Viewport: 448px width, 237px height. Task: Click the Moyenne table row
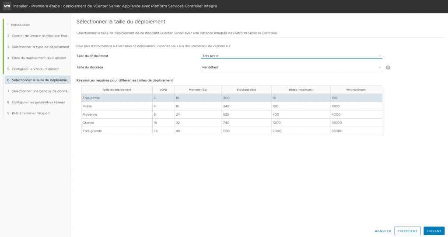231,114
